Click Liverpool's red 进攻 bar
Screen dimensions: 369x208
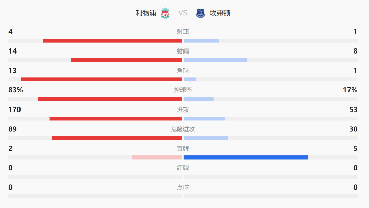(115, 118)
